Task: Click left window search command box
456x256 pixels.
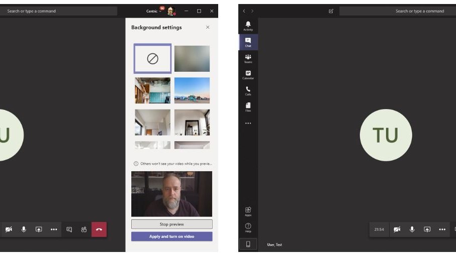Action: (58, 11)
